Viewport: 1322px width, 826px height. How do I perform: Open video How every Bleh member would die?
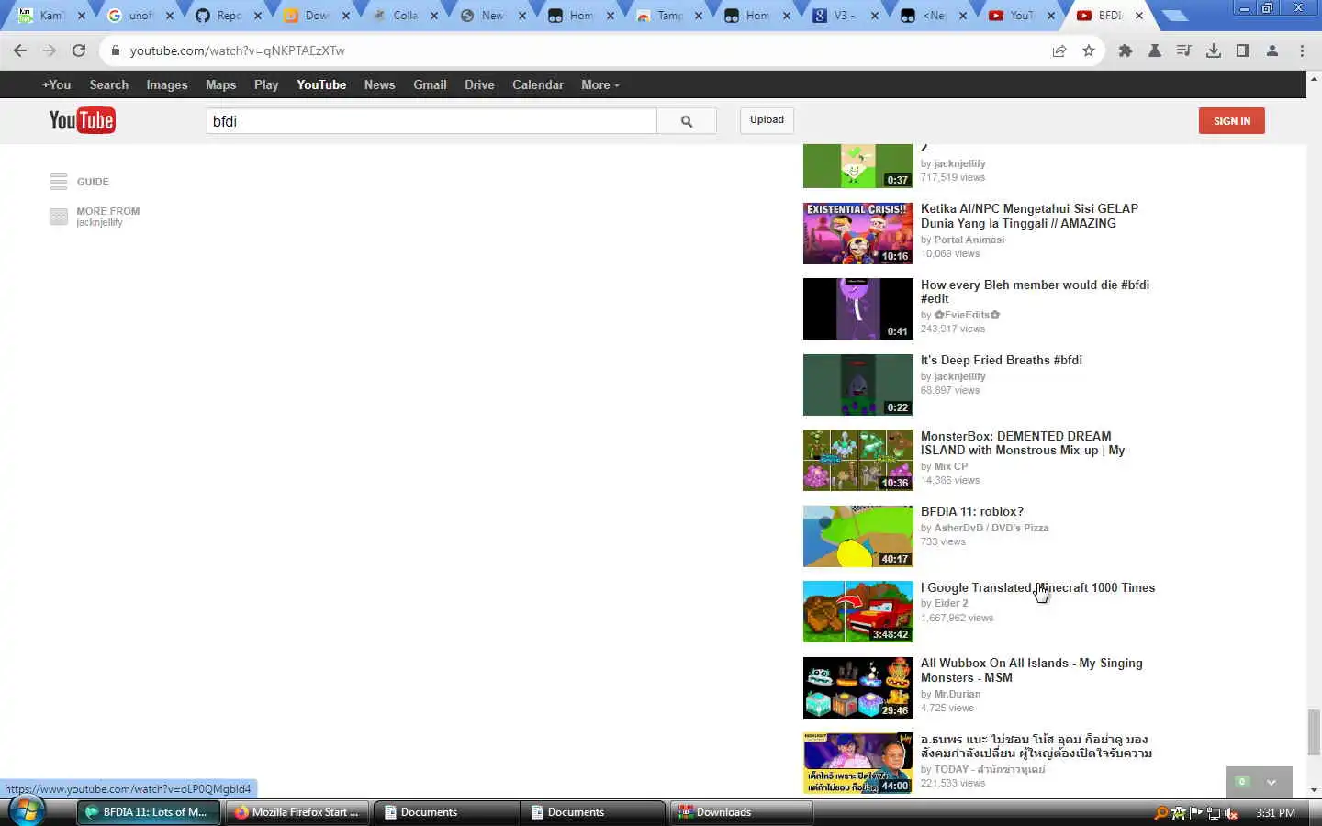coord(1035,292)
